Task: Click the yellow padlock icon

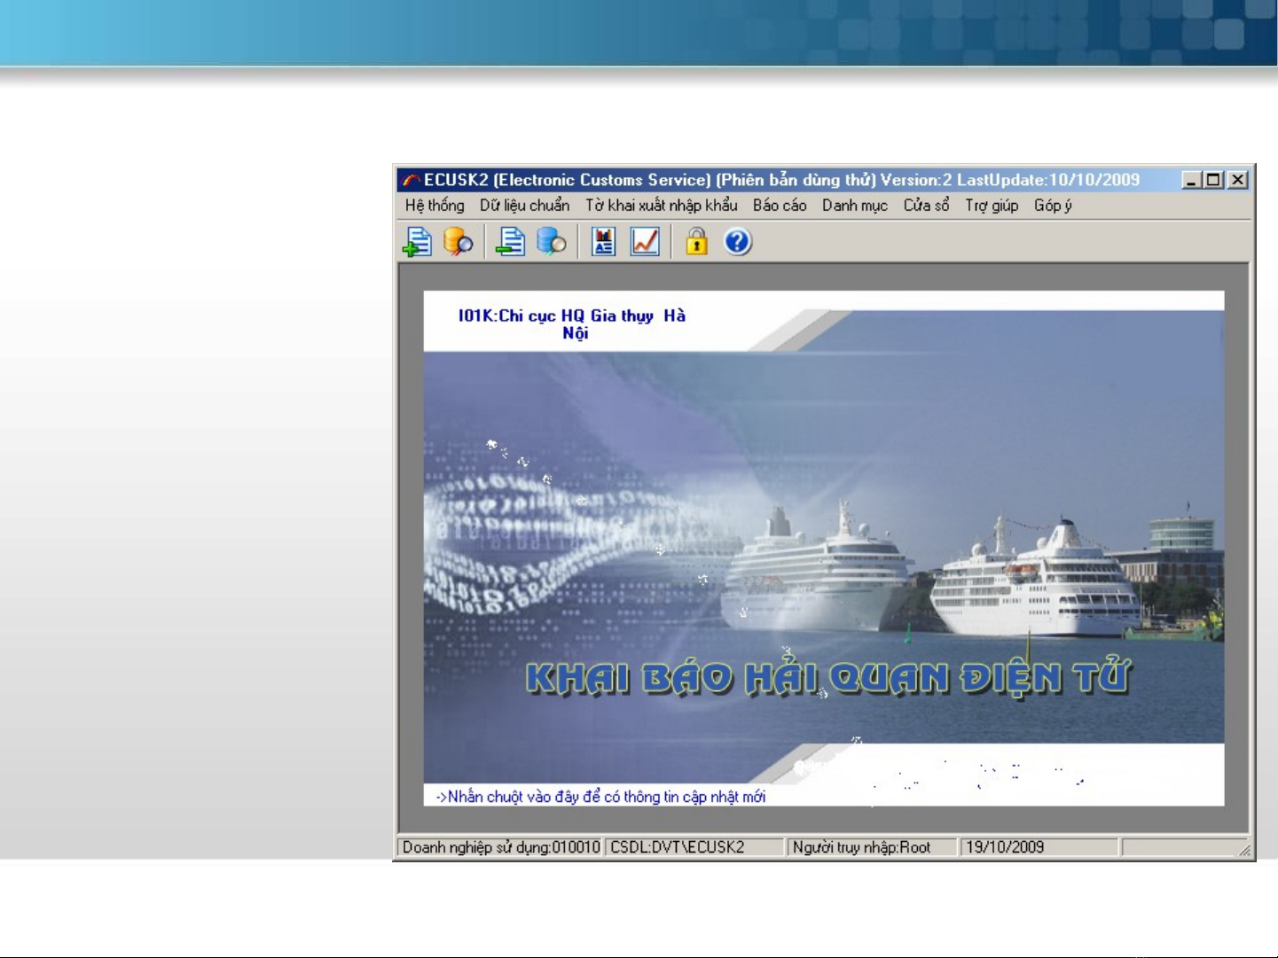Action: (696, 242)
